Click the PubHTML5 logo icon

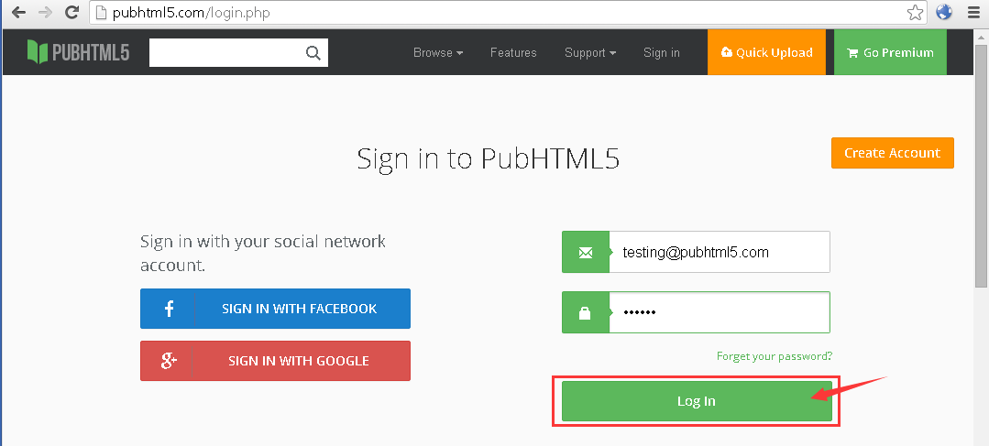(37, 52)
